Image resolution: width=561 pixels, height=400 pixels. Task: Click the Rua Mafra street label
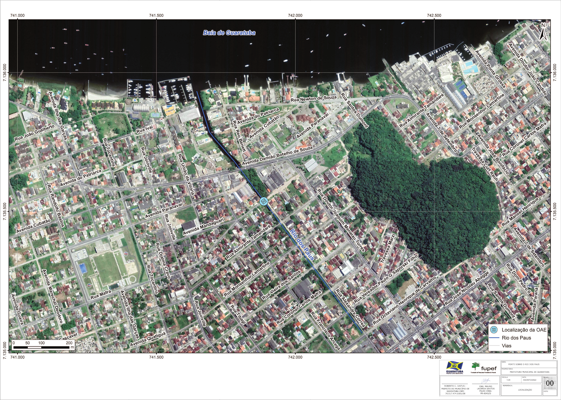pos(101,294)
